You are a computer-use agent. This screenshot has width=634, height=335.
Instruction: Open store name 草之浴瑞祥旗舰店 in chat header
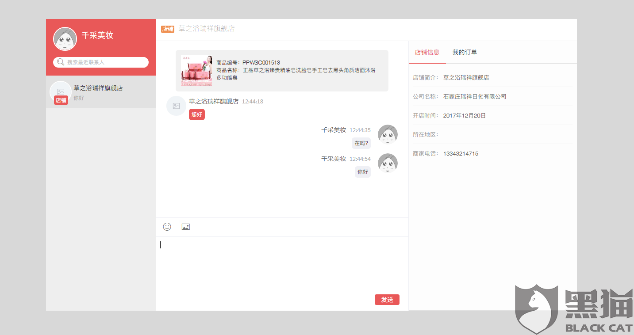tap(206, 29)
